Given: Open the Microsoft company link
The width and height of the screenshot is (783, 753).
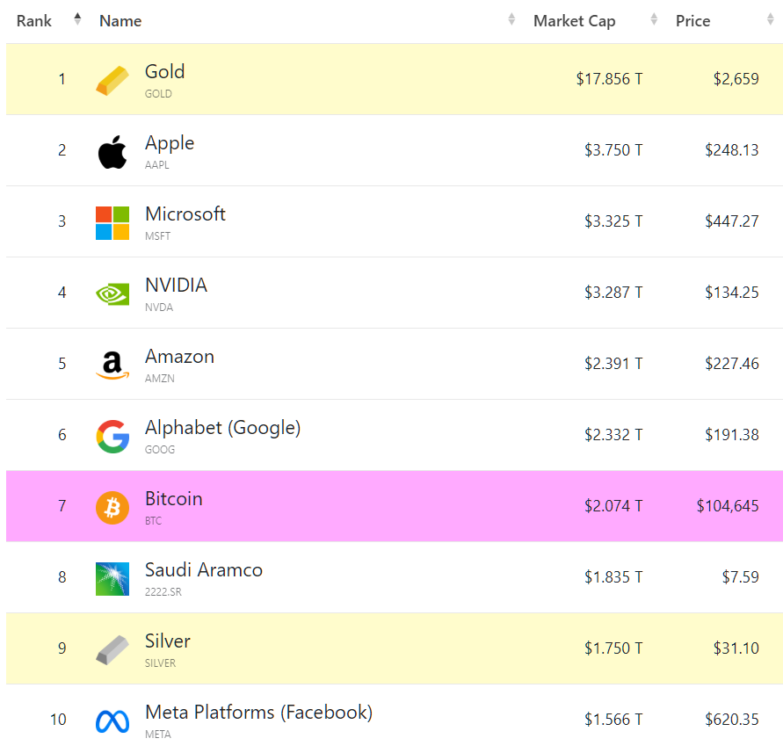Looking at the screenshot, I should coord(185,214).
